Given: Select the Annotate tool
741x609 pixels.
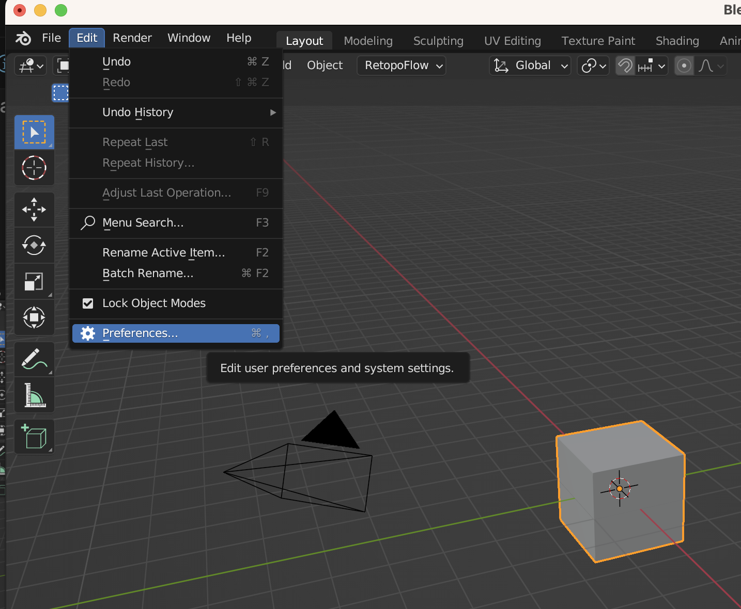Looking at the screenshot, I should click(x=34, y=359).
